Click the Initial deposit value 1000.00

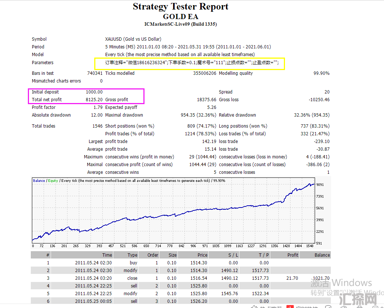tap(94, 92)
